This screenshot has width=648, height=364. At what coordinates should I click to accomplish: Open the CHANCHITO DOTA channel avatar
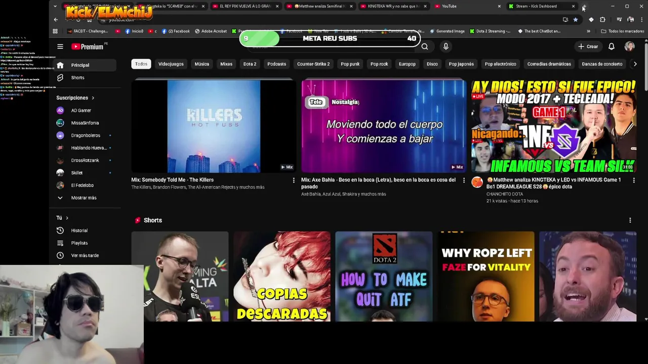coord(477,183)
